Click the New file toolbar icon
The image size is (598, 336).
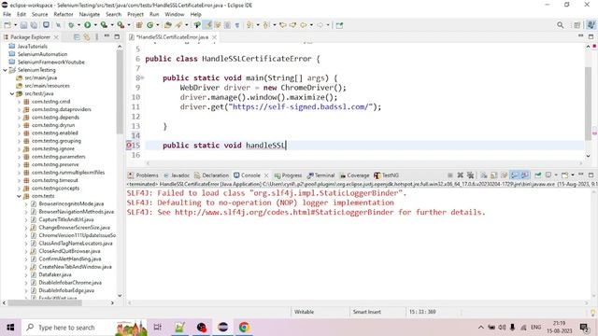[7, 25]
